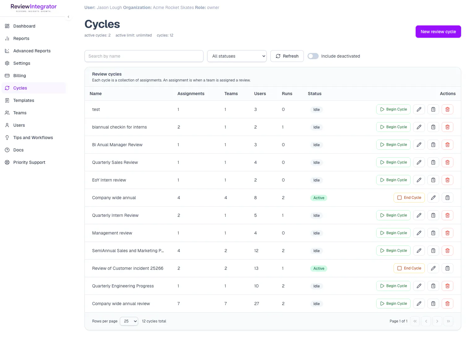Click the Status column header
Image resolution: width=476 pixels, height=337 pixels.
pos(315,94)
